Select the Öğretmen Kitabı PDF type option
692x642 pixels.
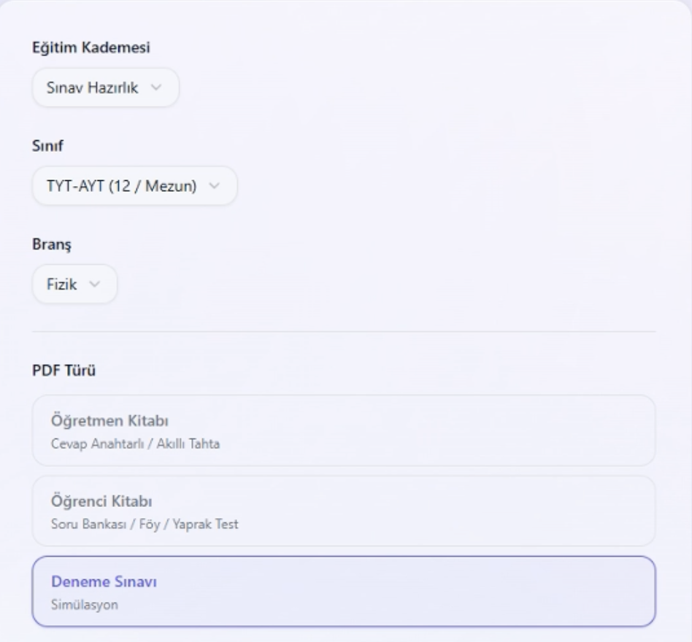tap(343, 430)
